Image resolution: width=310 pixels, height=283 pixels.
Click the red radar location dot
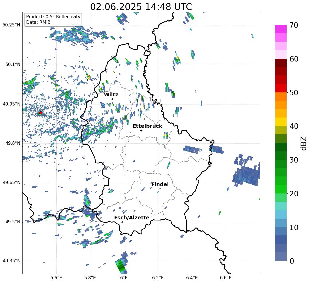tap(40, 113)
